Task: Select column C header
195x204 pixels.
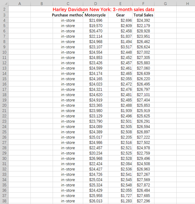Action: click(x=68, y=3)
